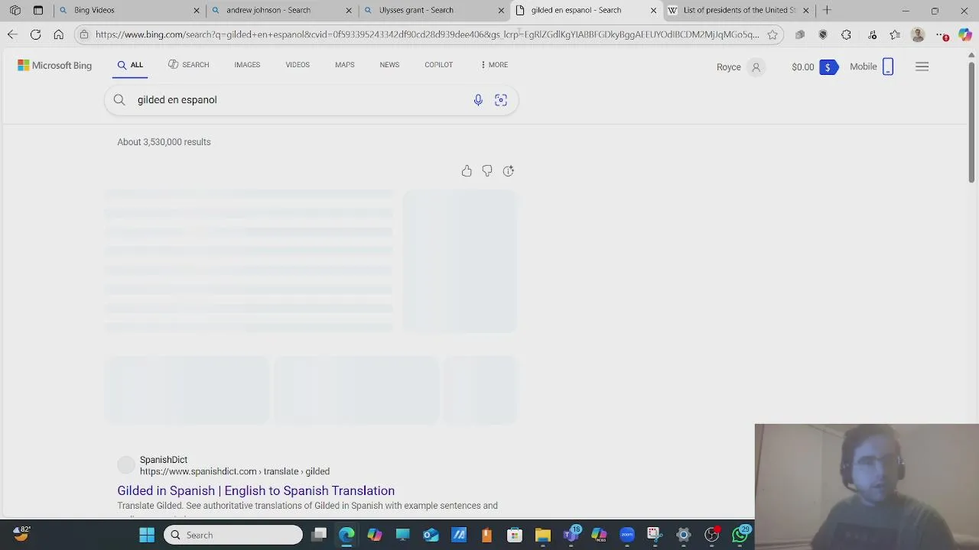
Task: Click the spanishdict.com URL breadcrumb
Action: coord(235,471)
